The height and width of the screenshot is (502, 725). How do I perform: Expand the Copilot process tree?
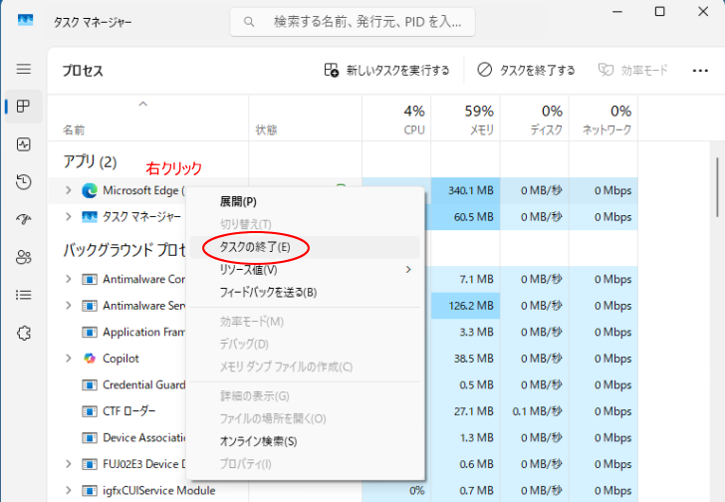[x=68, y=359]
